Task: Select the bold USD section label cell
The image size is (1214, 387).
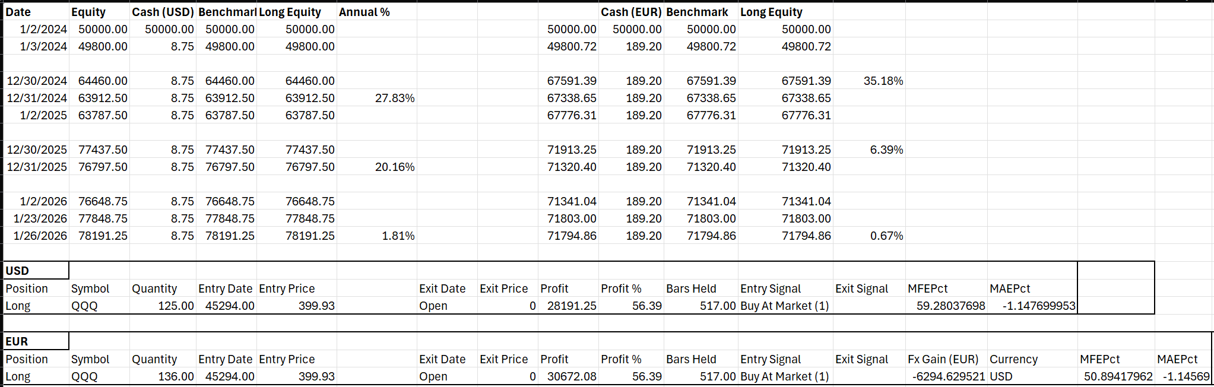Action: [18, 271]
